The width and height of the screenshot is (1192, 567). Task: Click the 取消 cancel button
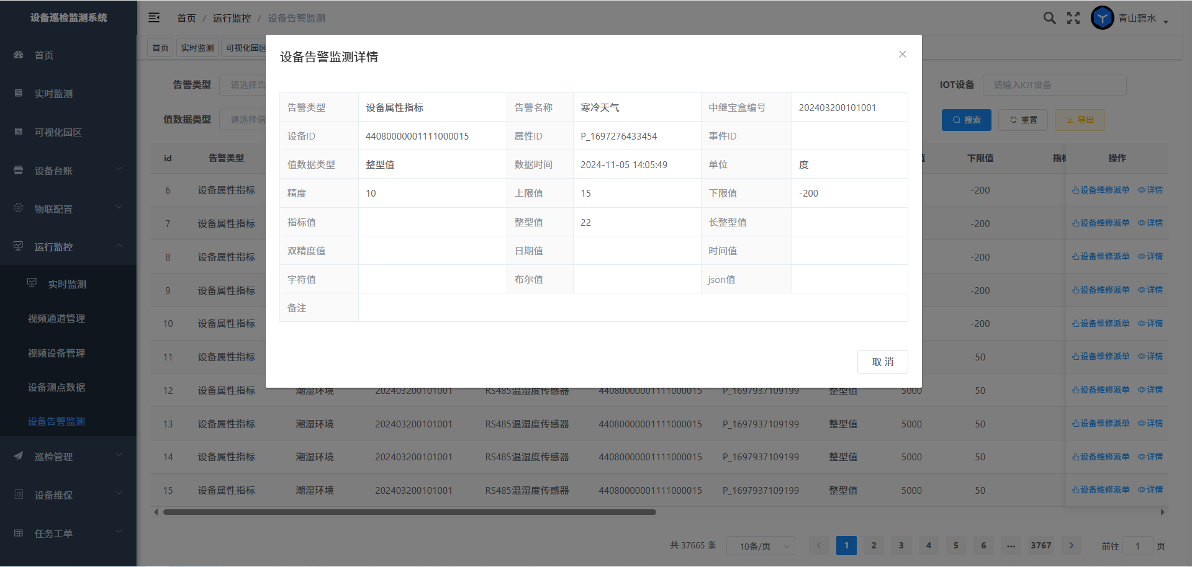882,362
